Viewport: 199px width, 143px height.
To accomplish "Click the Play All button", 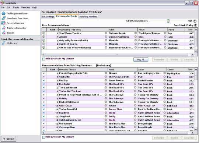I will click(x=141, y=59).
